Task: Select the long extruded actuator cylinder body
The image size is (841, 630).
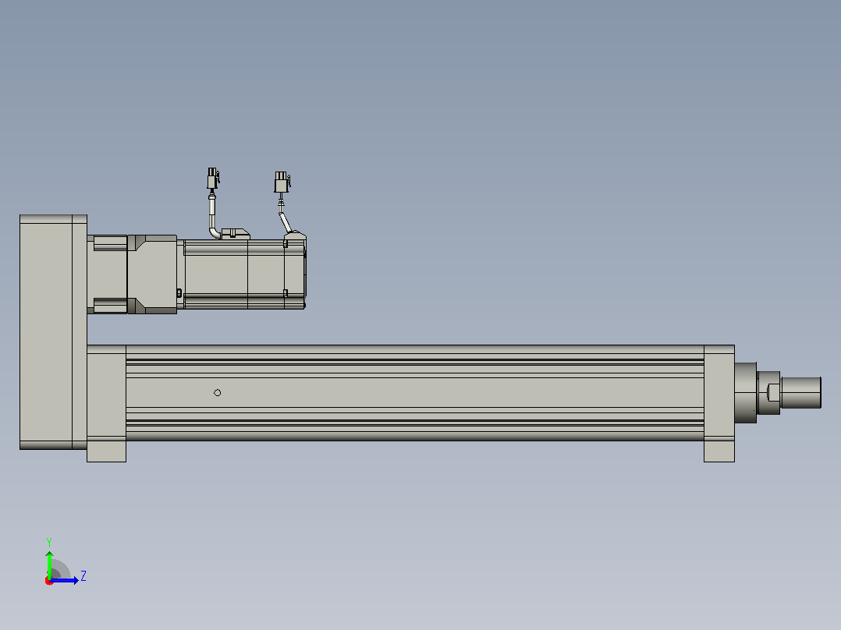Action: point(414,393)
